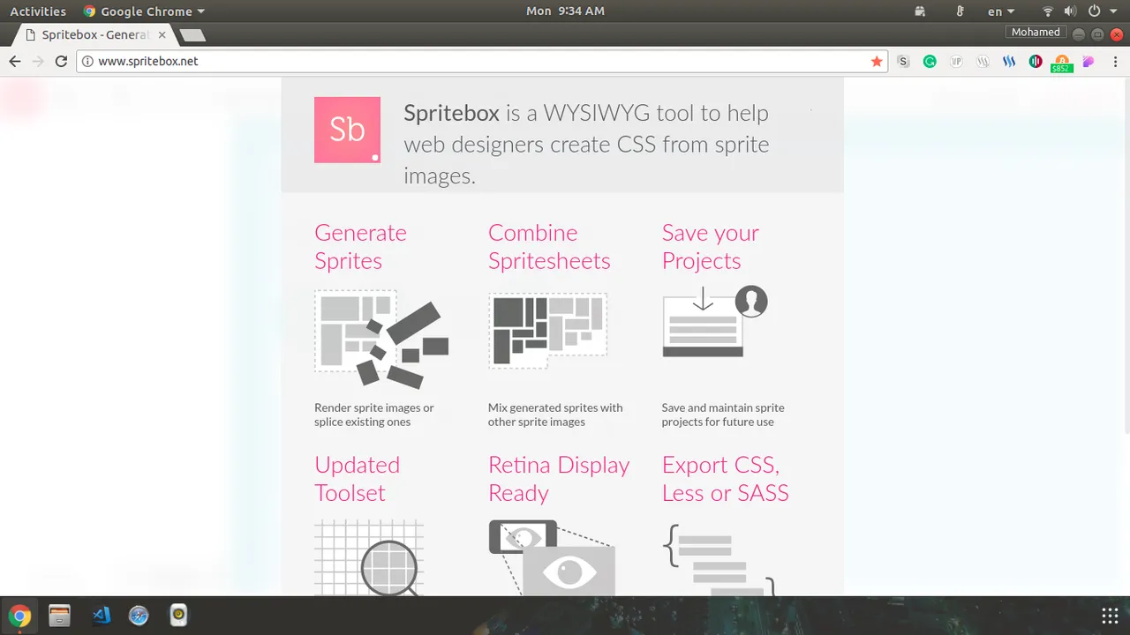Click the Updated Toolset heading

coord(357,479)
